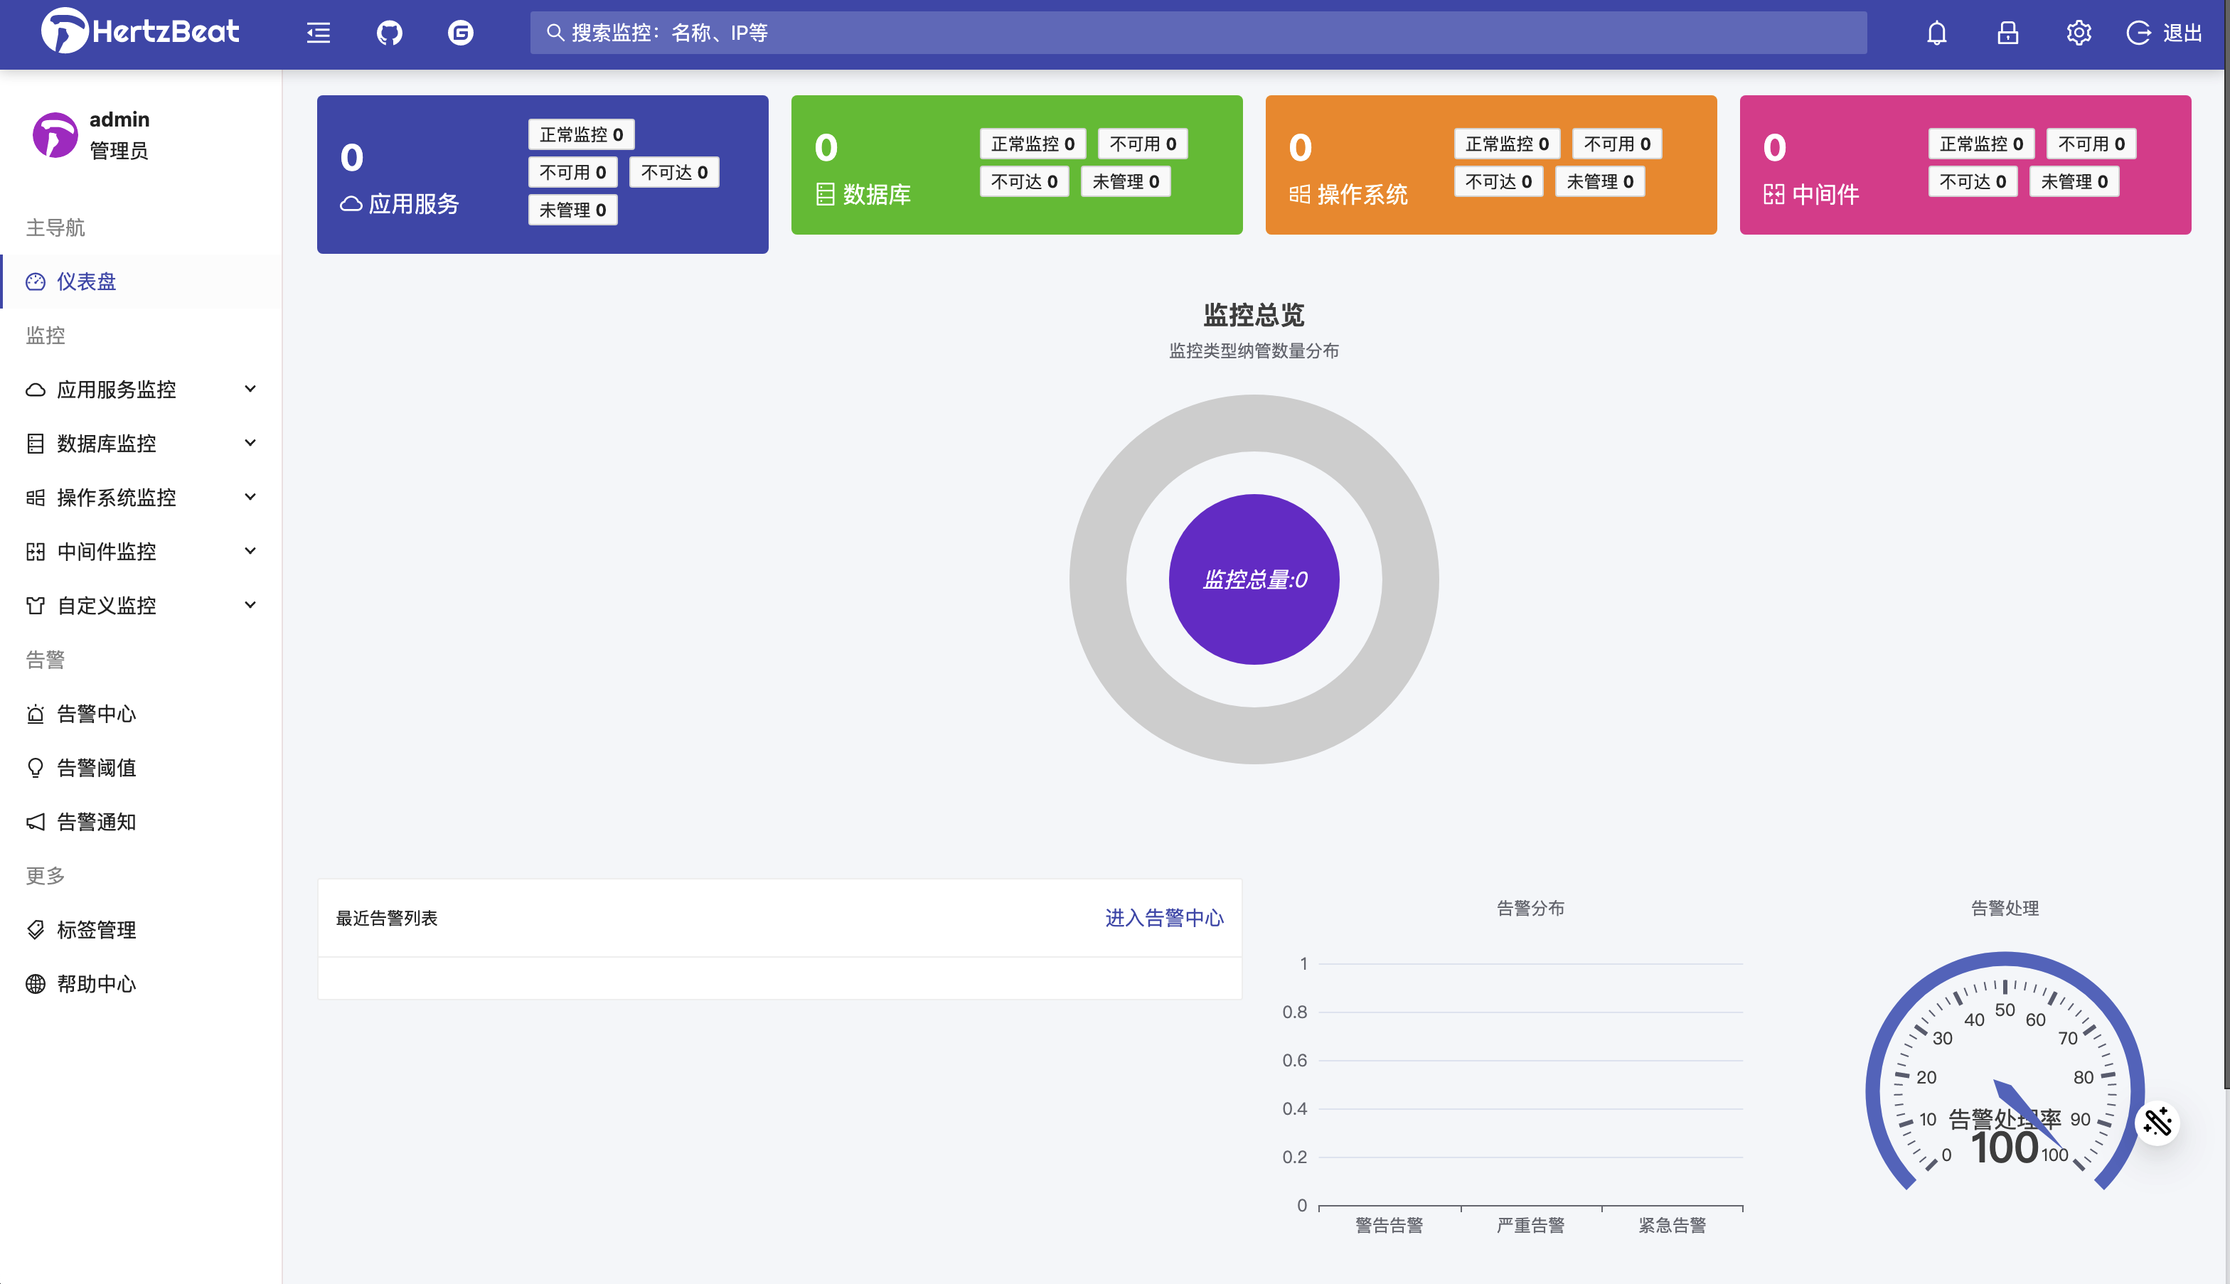Viewport: 2230px width, 1284px height.
Task: Click the lock screen icon
Action: tap(2008, 33)
